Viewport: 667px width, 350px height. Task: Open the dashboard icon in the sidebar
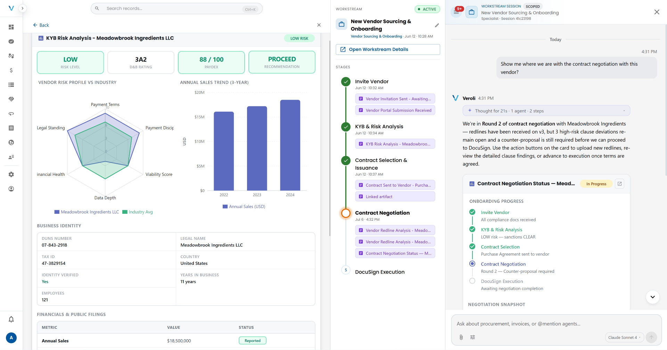(11, 27)
